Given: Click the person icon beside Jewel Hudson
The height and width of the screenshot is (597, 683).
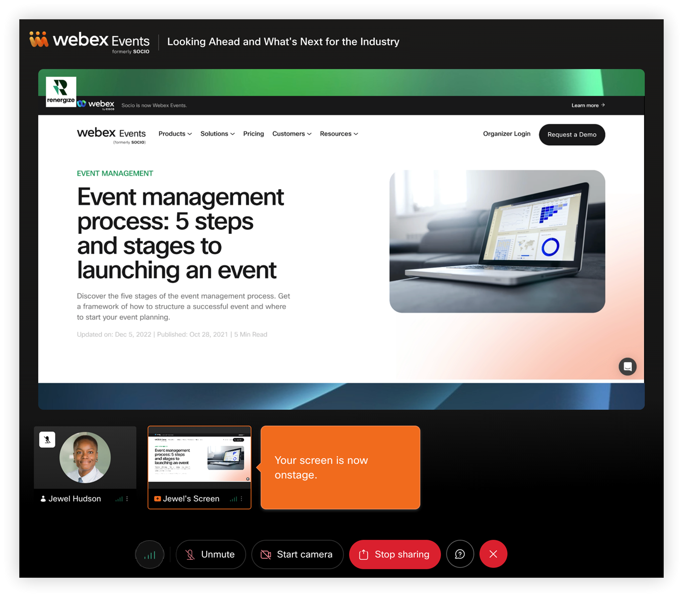Looking at the screenshot, I should pyautogui.click(x=43, y=499).
